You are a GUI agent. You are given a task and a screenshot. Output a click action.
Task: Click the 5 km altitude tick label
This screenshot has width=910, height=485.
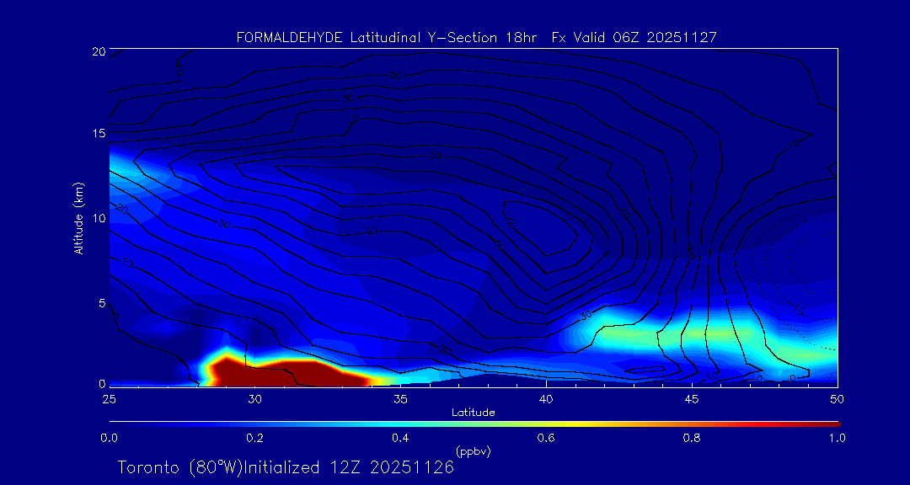(x=99, y=302)
